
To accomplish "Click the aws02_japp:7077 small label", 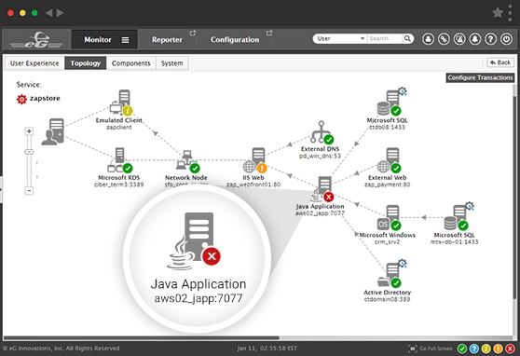I will point(320,213).
